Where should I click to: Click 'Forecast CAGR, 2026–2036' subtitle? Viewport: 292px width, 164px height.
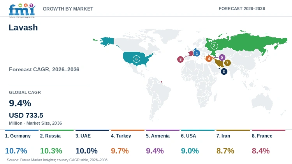pyautogui.click(x=44, y=69)
